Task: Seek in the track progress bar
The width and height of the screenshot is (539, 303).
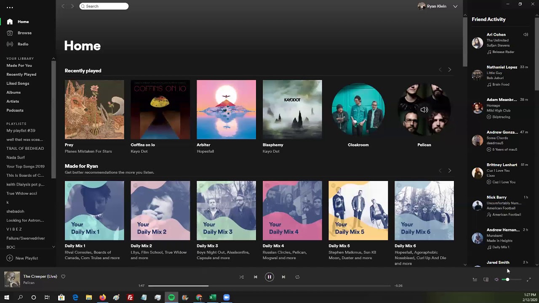Action: tap(269, 286)
